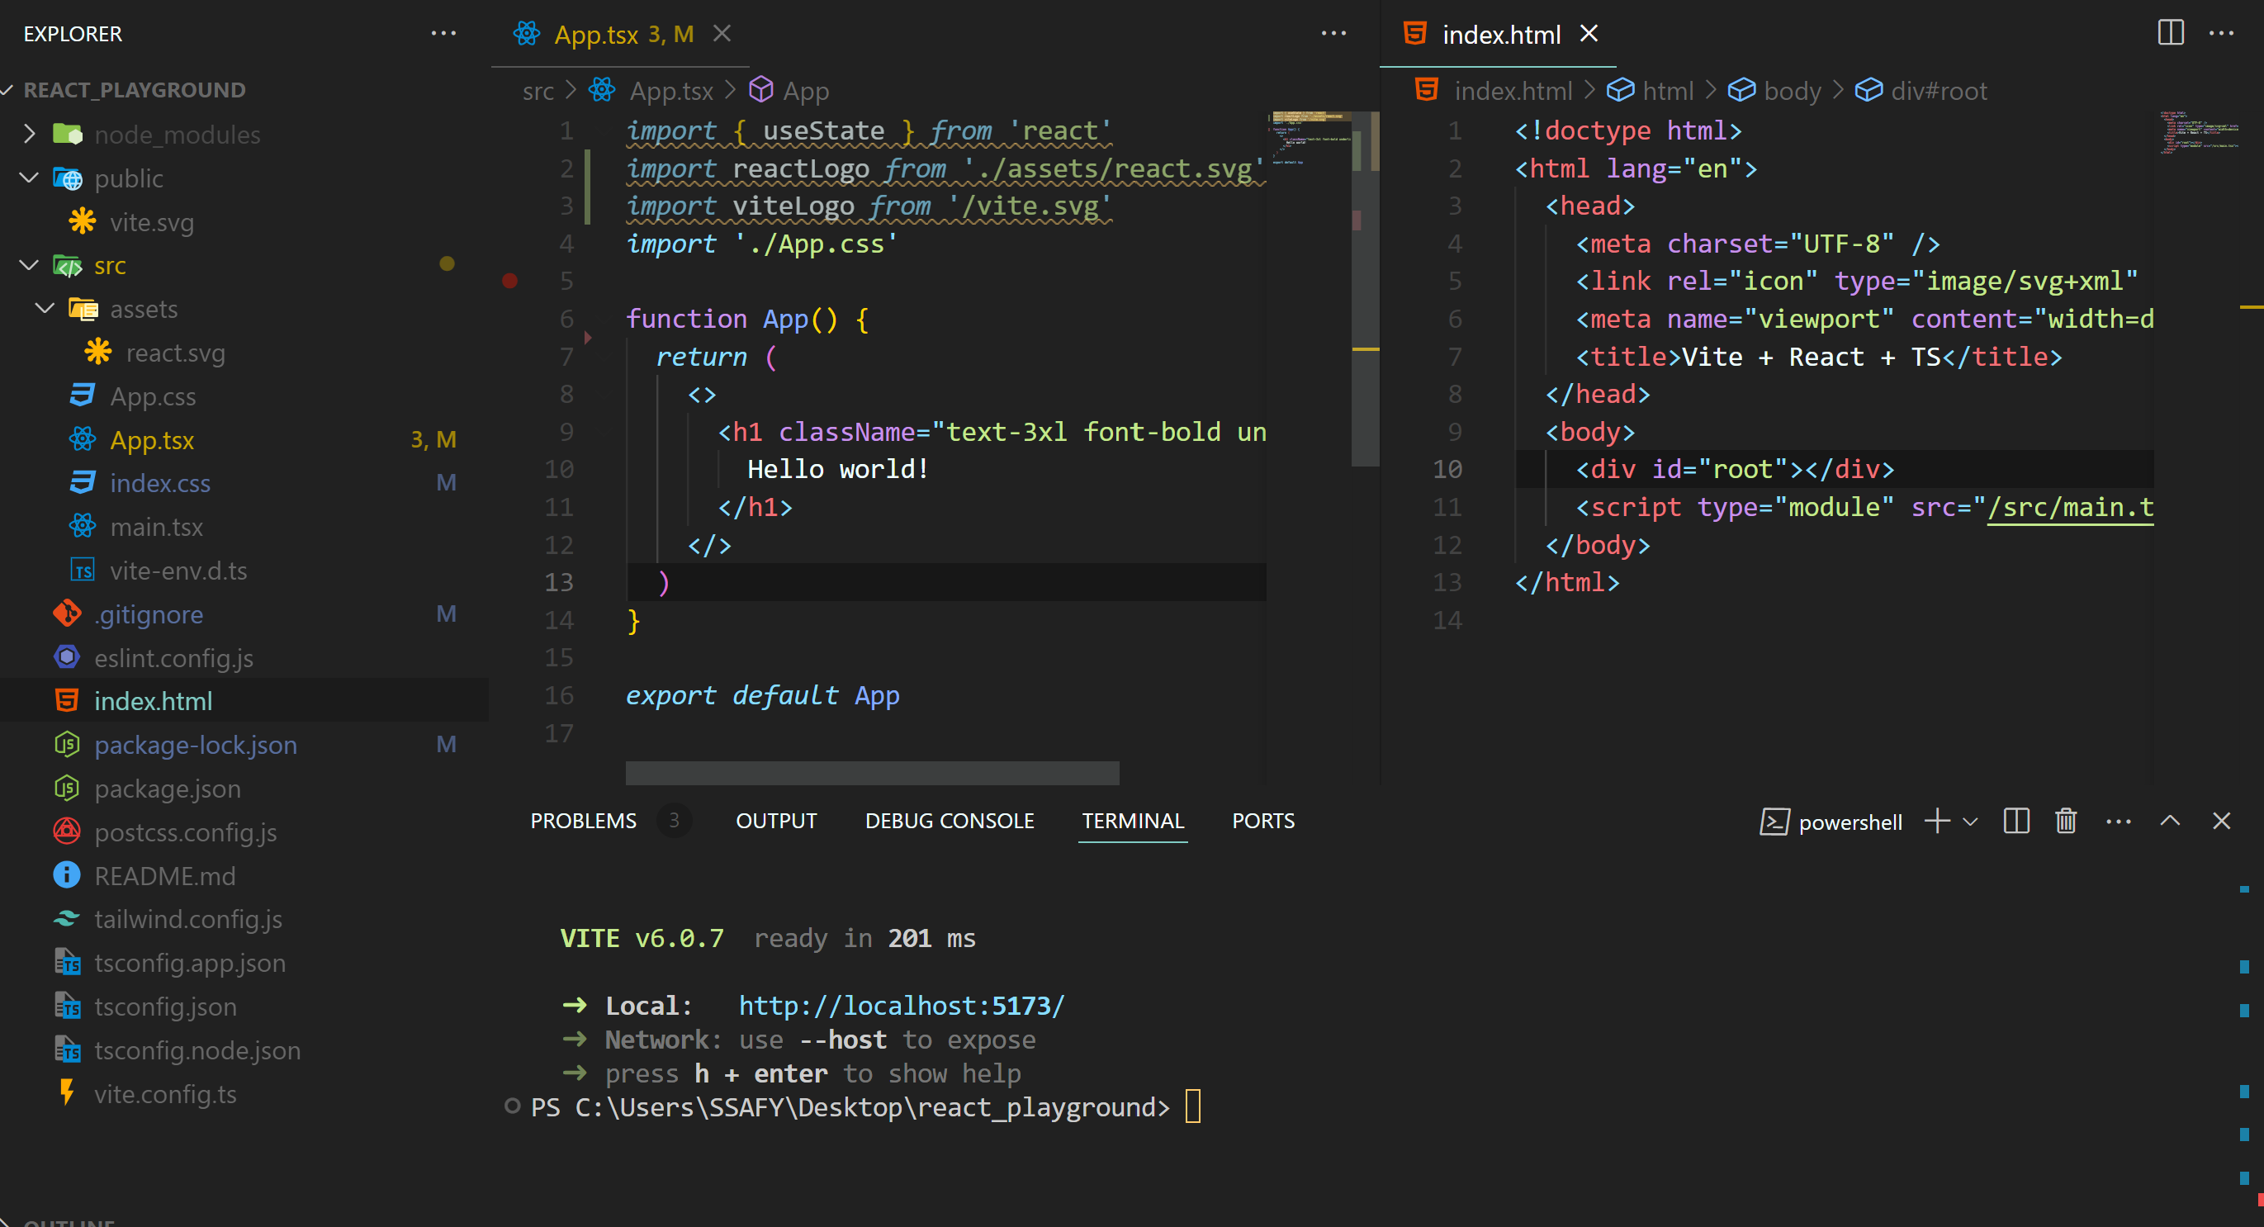Expand the node_modules folder
Screen dimensions: 2264x1227
(29, 135)
